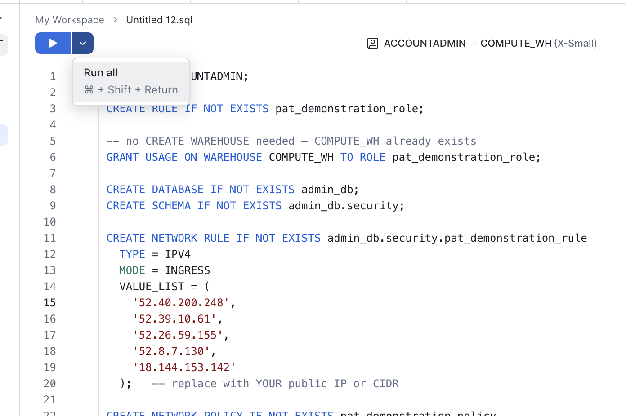Place cursor on '52.26.59.155' IP value
Image resolution: width=626 pixels, height=416 pixels.
(x=178, y=335)
